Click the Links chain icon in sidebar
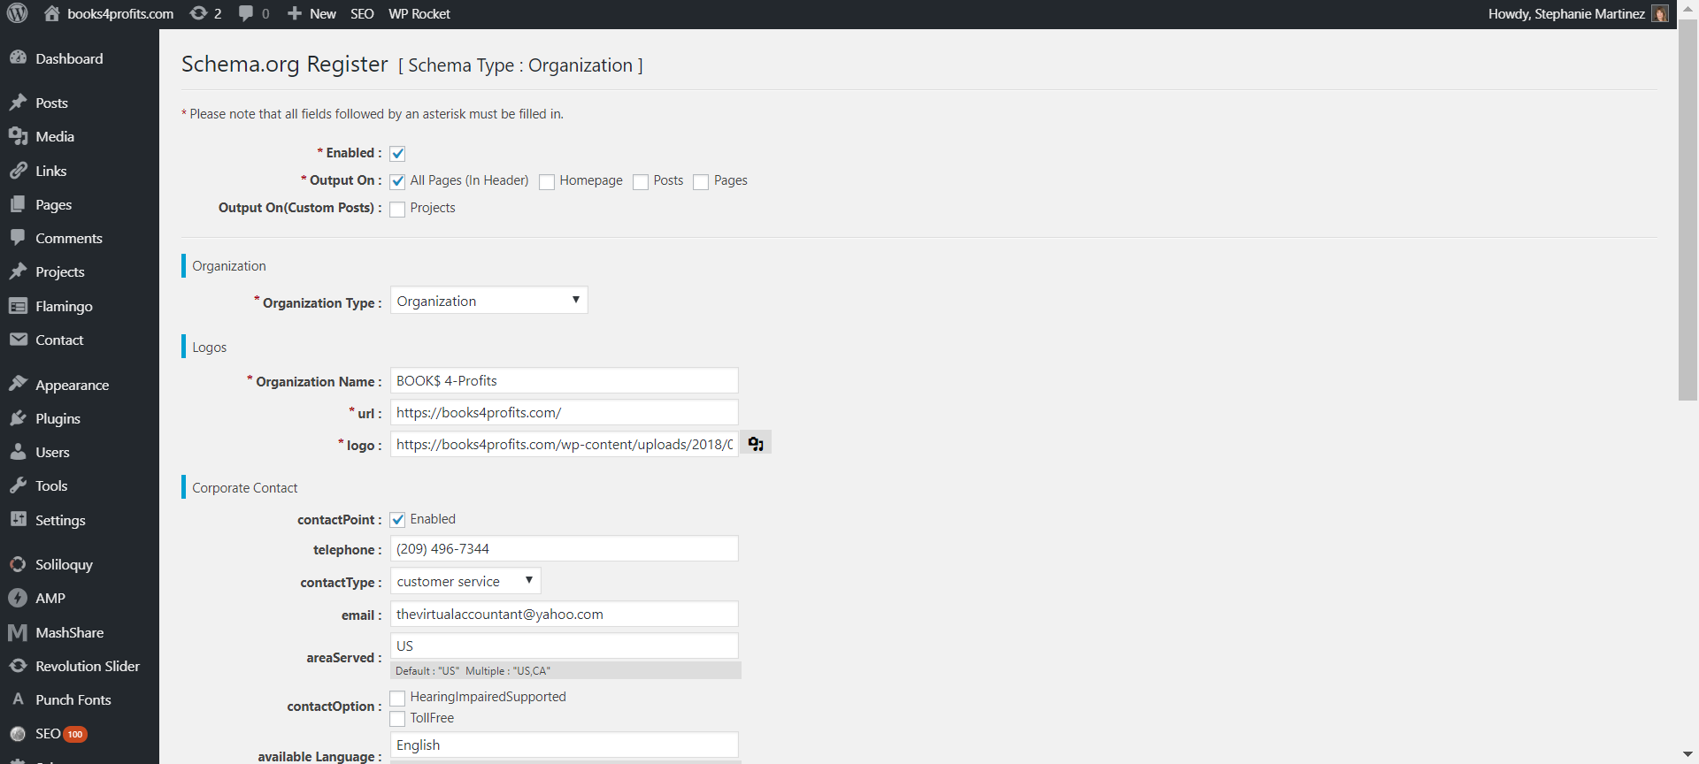The width and height of the screenshot is (1699, 764). pos(18,171)
